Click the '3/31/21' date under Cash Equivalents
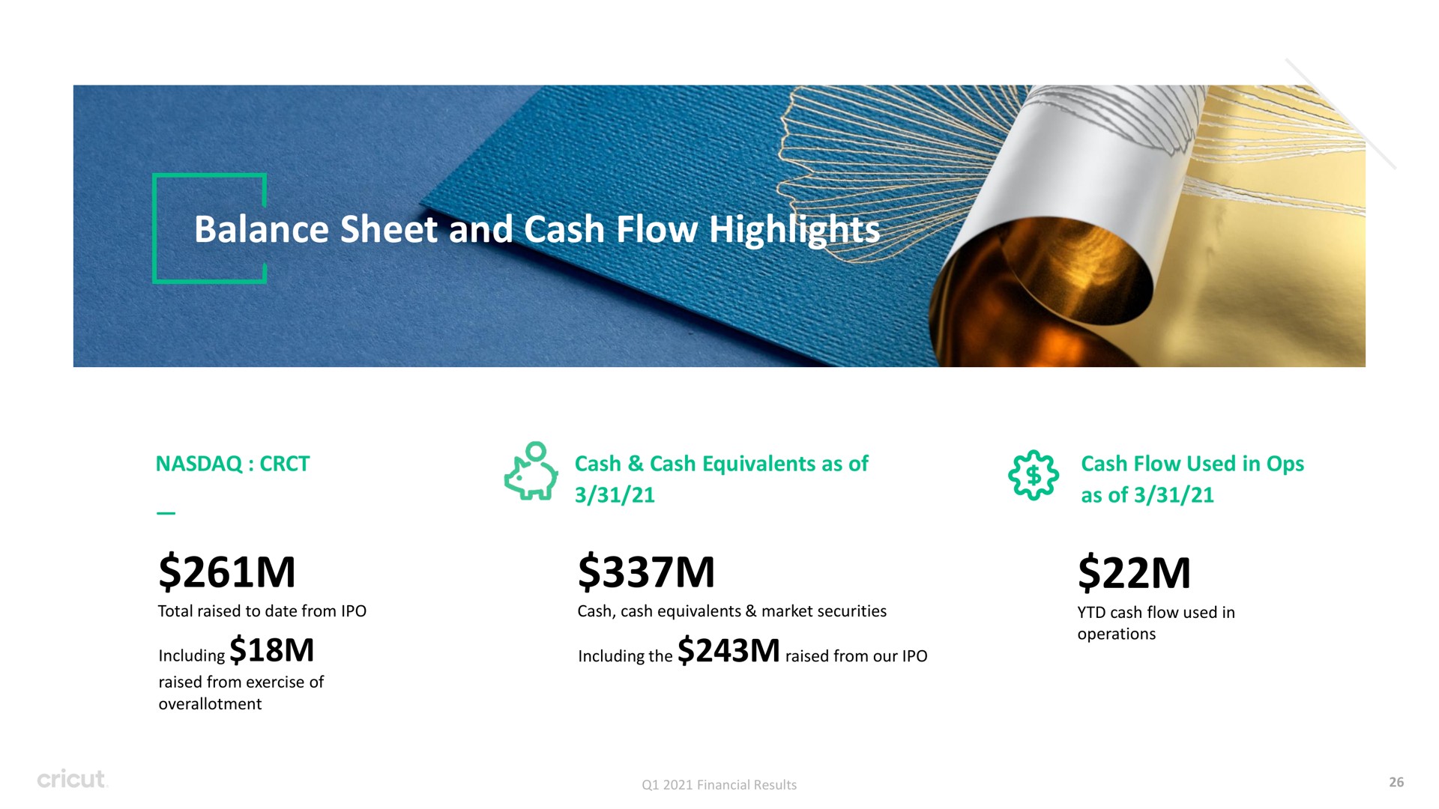Screen dimensions: 1439x809 pos(615,495)
